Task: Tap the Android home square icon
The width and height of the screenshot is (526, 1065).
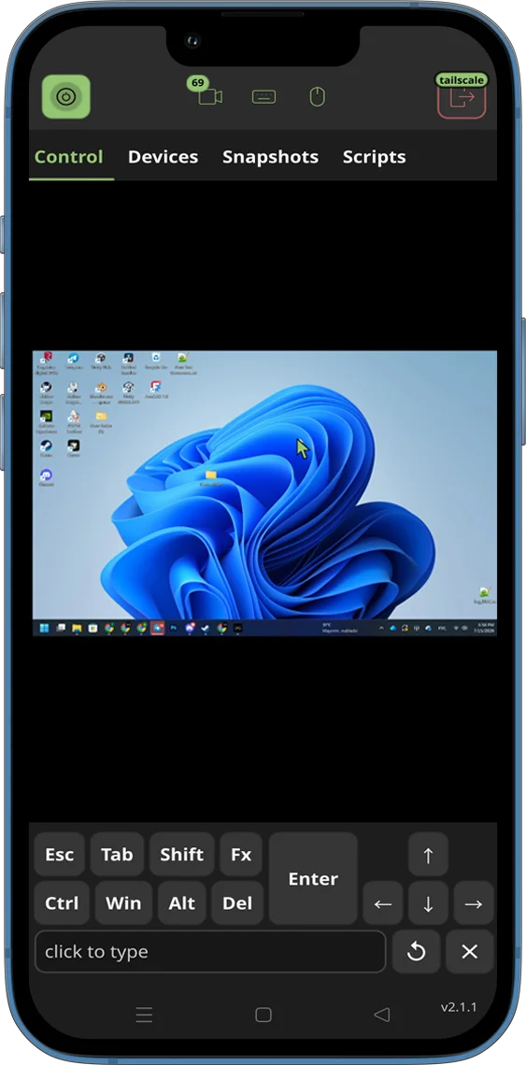Action: pyautogui.click(x=263, y=1015)
